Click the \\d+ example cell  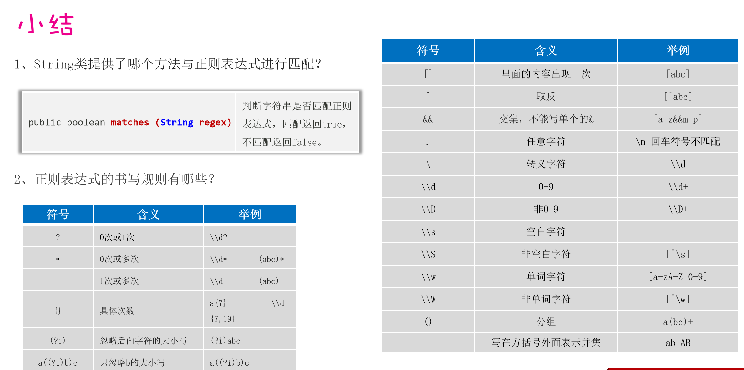(677, 187)
